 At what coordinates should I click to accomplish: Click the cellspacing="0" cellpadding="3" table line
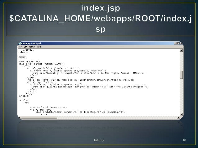point(80,112)
